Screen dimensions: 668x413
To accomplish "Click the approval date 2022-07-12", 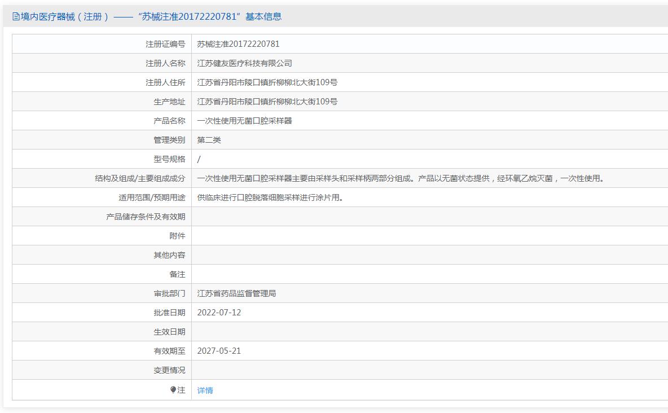I will point(219,313).
